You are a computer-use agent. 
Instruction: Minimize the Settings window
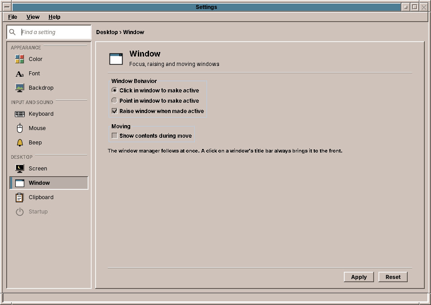click(406, 7)
